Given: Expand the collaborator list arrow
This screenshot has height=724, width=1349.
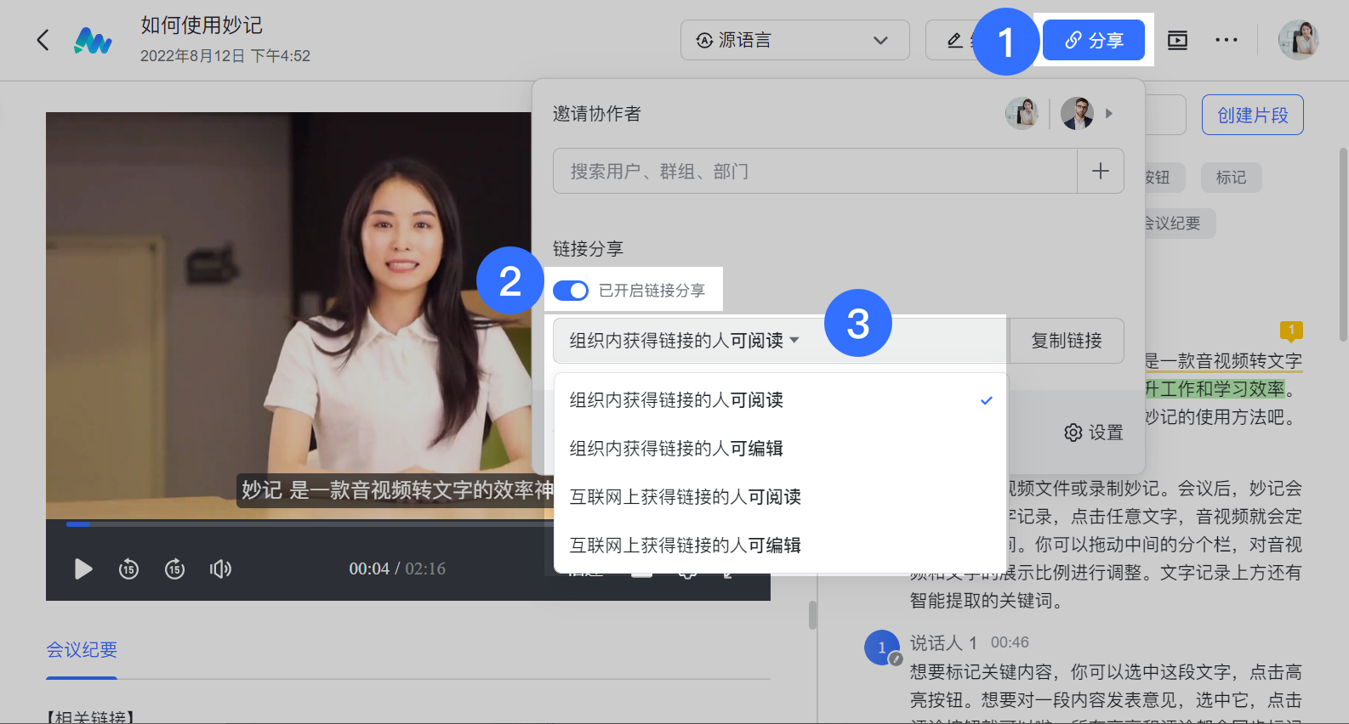Looking at the screenshot, I should (1109, 113).
